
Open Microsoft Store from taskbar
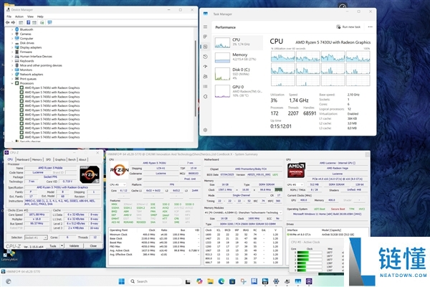(x=232, y=281)
